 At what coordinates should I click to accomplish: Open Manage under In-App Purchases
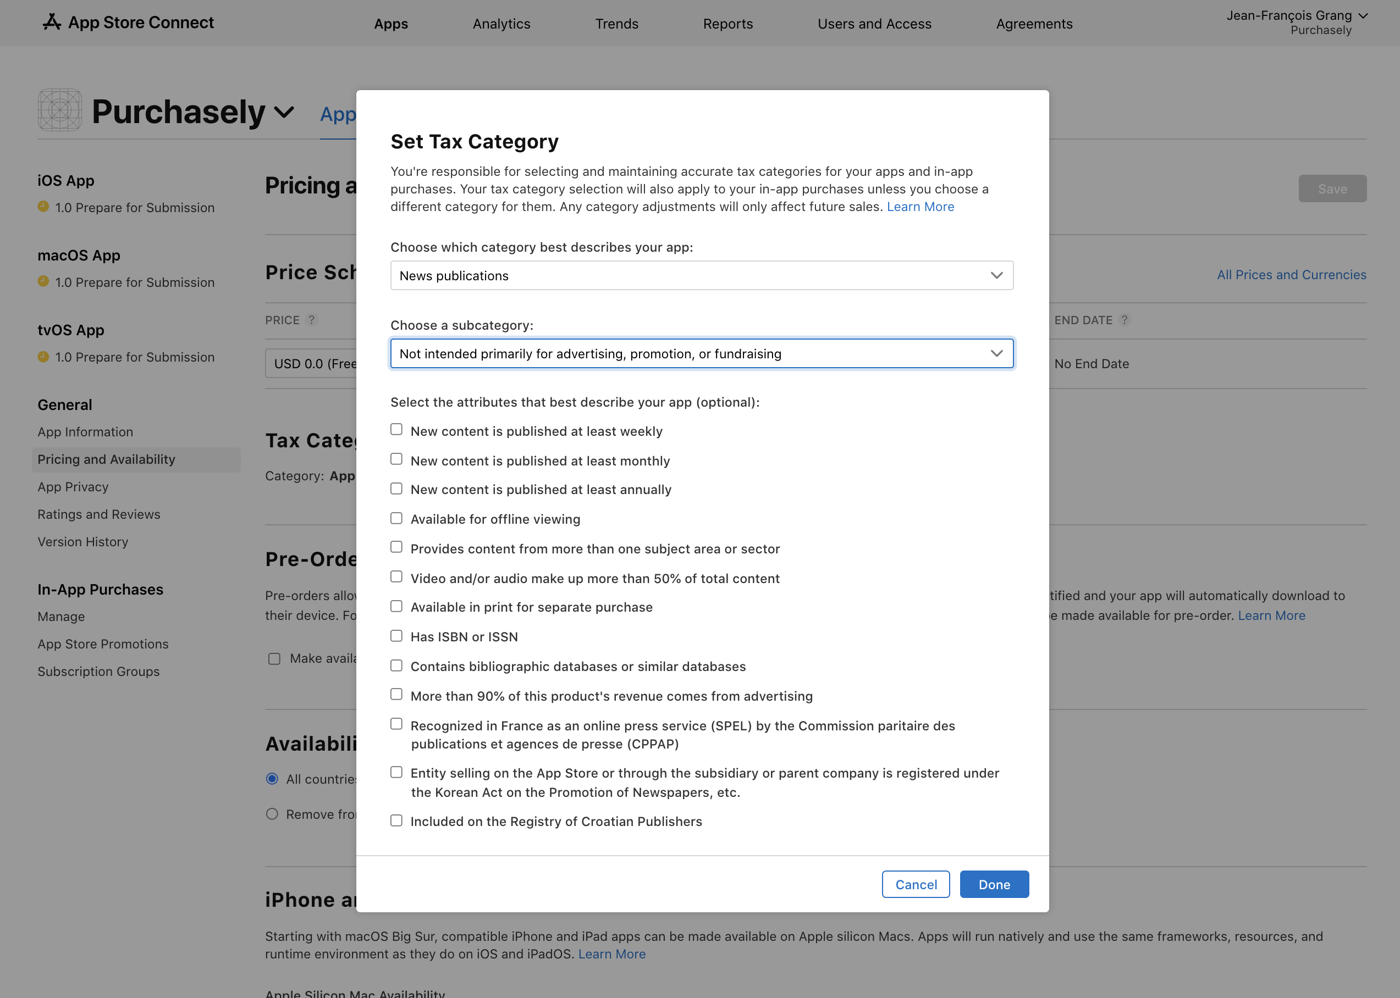tap(62, 617)
